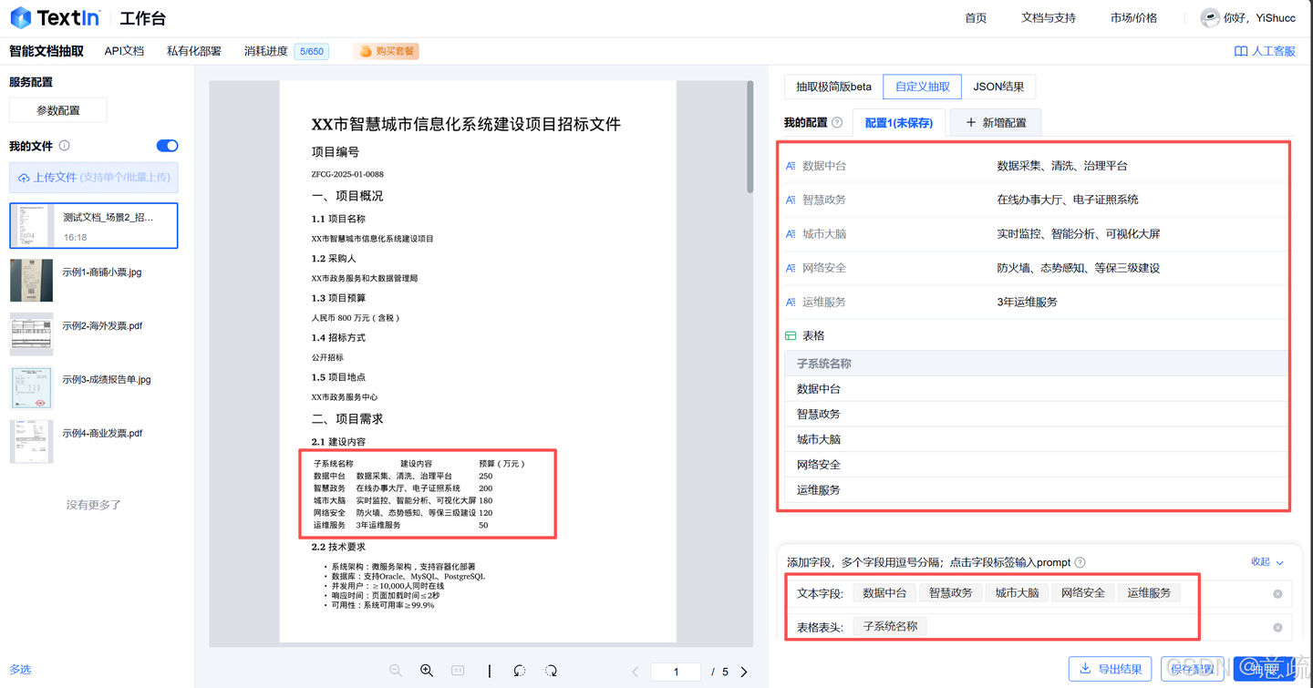Reset preview to 1:1 size
The width and height of the screenshot is (1313, 688).
tap(458, 671)
